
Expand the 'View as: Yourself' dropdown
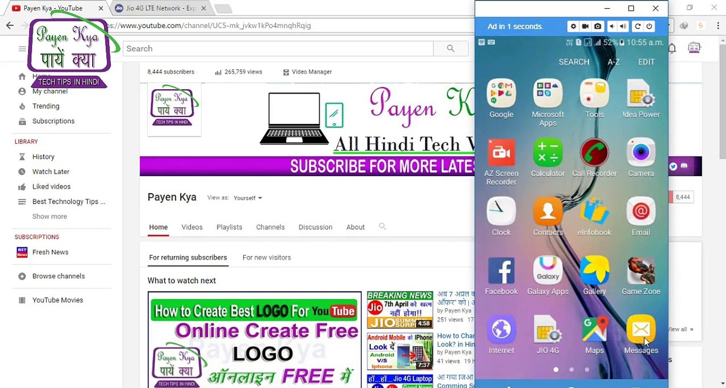248,198
